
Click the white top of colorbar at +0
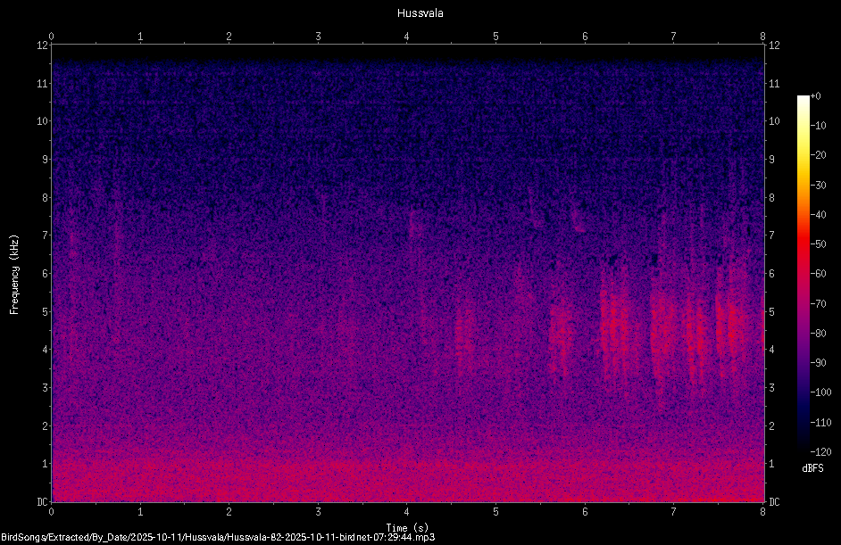[x=803, y=97]
